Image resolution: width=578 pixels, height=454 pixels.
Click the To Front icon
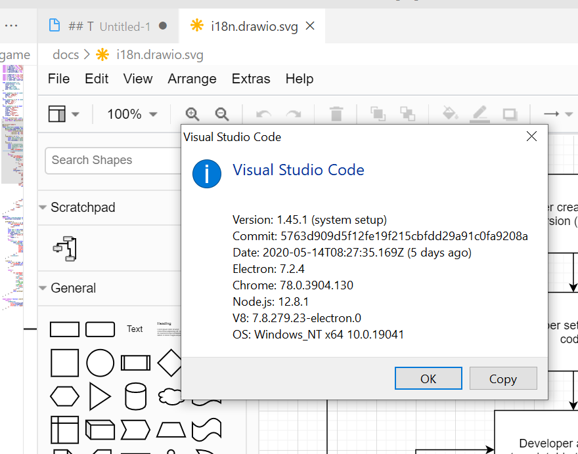378,113
